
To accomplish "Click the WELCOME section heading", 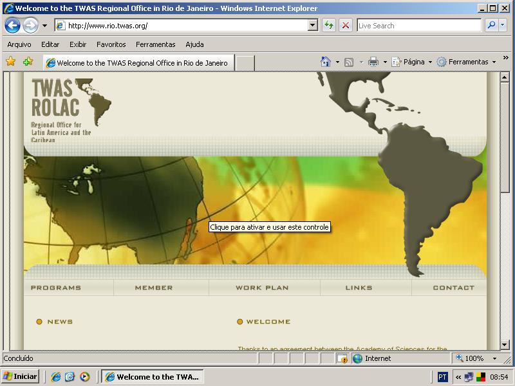I will [268, 322].
